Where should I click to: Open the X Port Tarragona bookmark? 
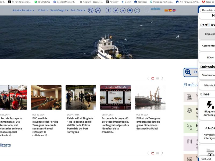[19, 2]
